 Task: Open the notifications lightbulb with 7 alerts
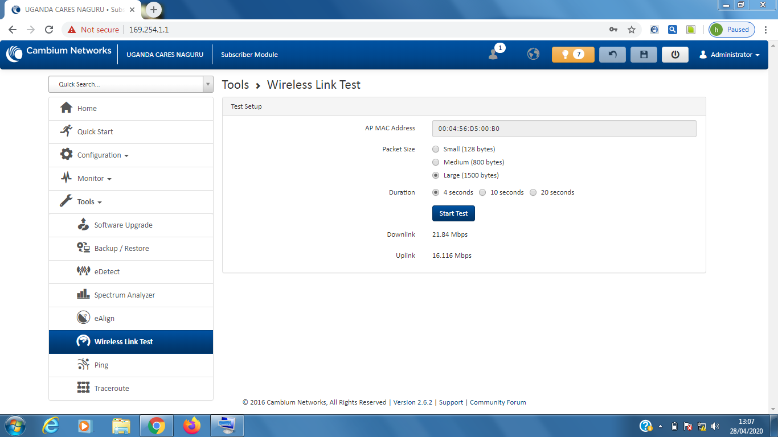pyautogui.click(x=572, y=55)
